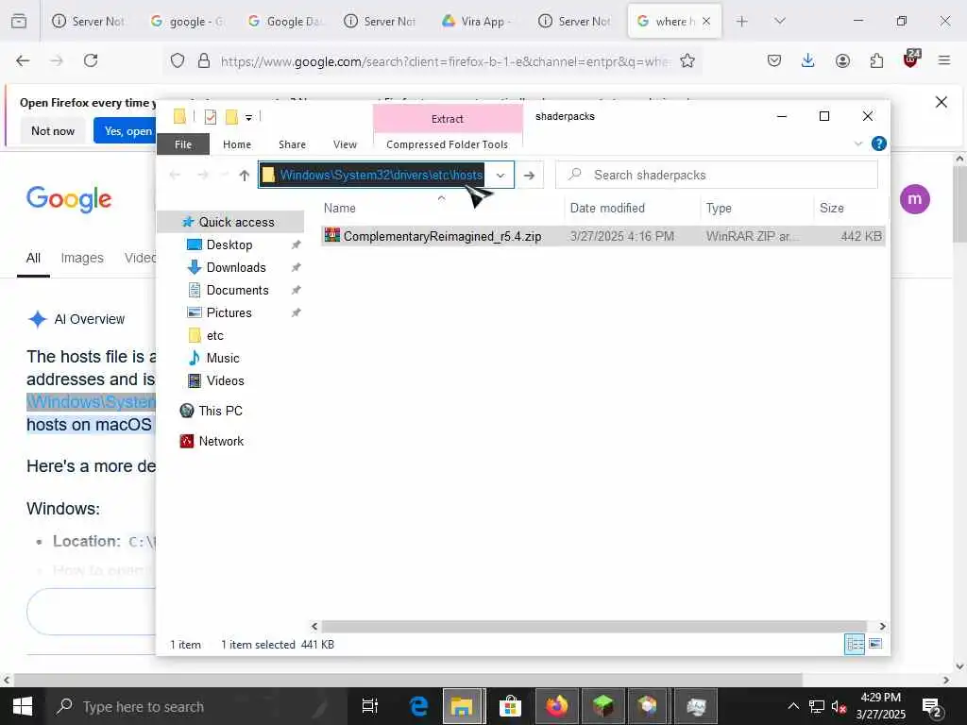Switch to the Google Da browser tab
This screenshot has width=967, height=725.
285,21
